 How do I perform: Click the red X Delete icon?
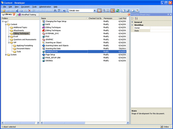[29, 11]
